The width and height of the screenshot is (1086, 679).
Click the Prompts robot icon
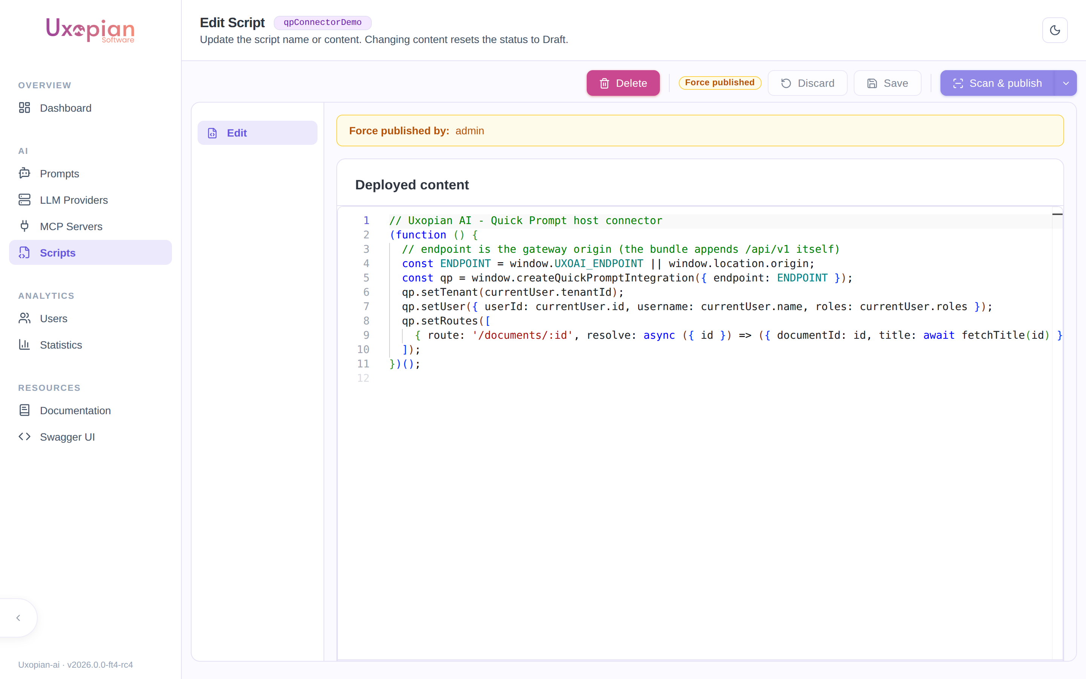point(24,174)
